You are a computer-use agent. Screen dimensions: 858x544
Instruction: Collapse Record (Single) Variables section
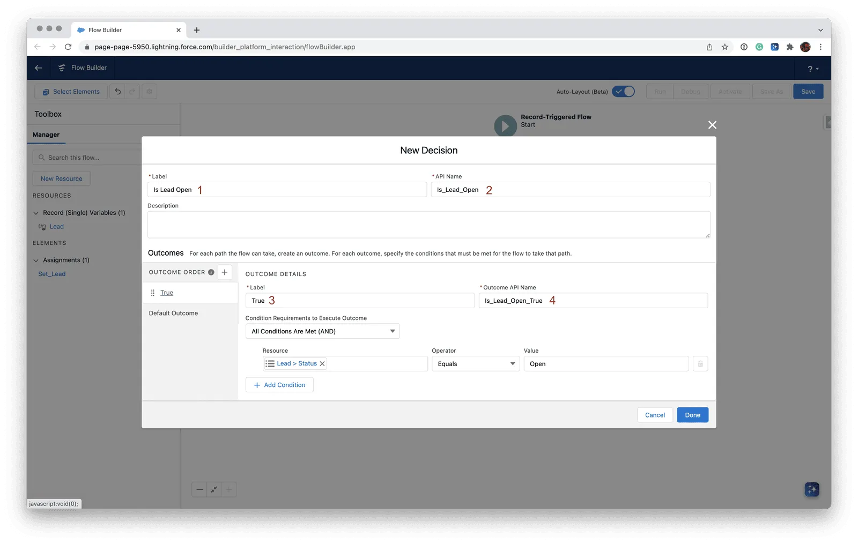click(x=36, y=213)
